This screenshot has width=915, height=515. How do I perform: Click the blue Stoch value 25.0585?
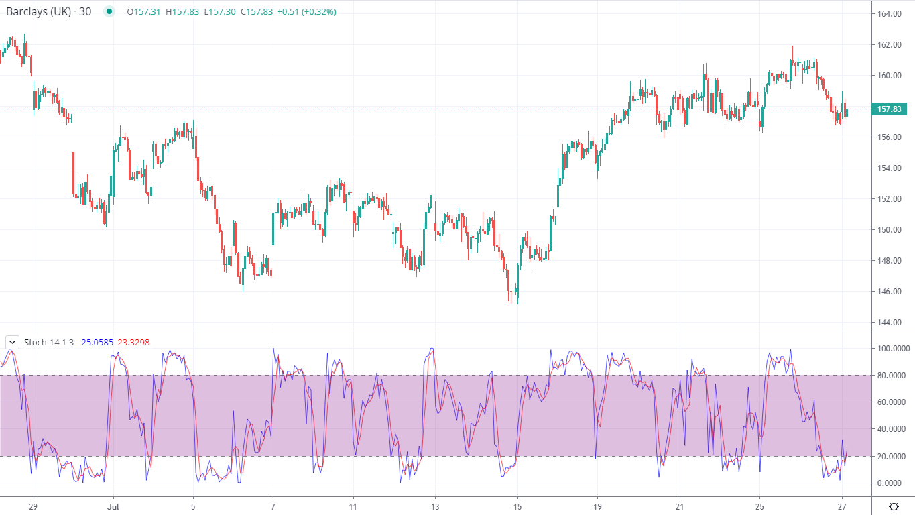coord(97,342)
